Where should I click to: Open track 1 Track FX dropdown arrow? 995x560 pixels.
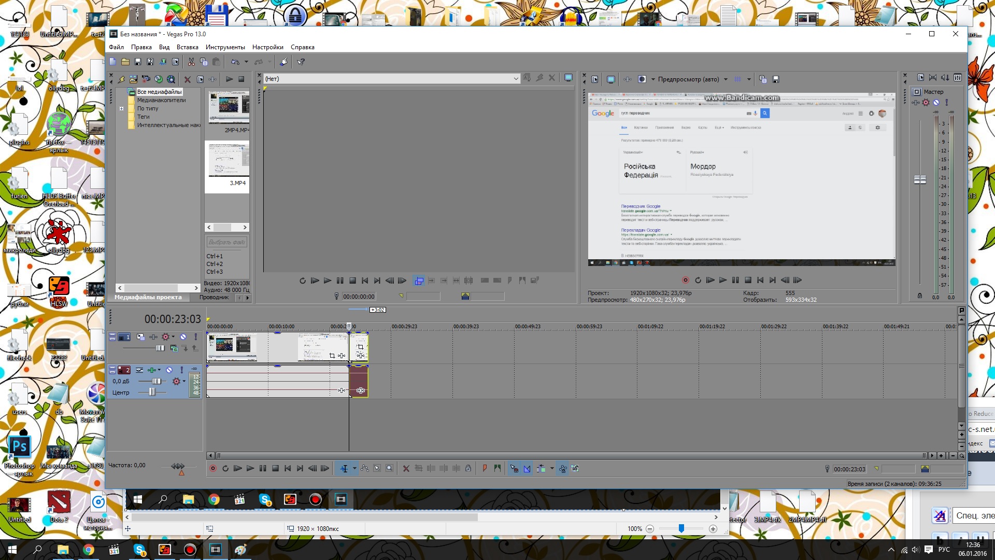point(173,337)
